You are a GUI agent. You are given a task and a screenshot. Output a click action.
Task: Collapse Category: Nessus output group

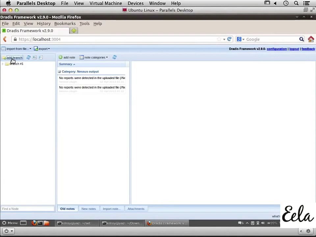[x=59, y=71]
